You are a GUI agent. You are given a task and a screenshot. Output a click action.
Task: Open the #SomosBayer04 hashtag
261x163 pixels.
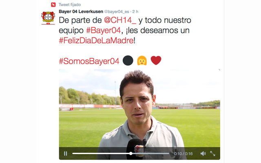click(x=89, y=61)
